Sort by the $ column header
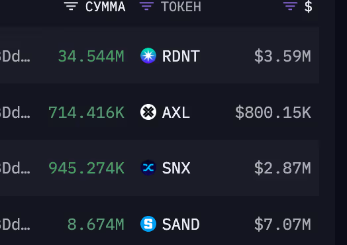This screenshot has height=245, width=347. (x=309, y=7)
